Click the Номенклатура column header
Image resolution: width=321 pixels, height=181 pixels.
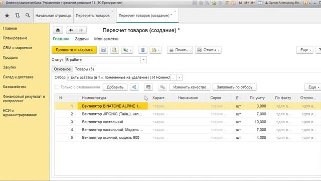tap(113, 98)
